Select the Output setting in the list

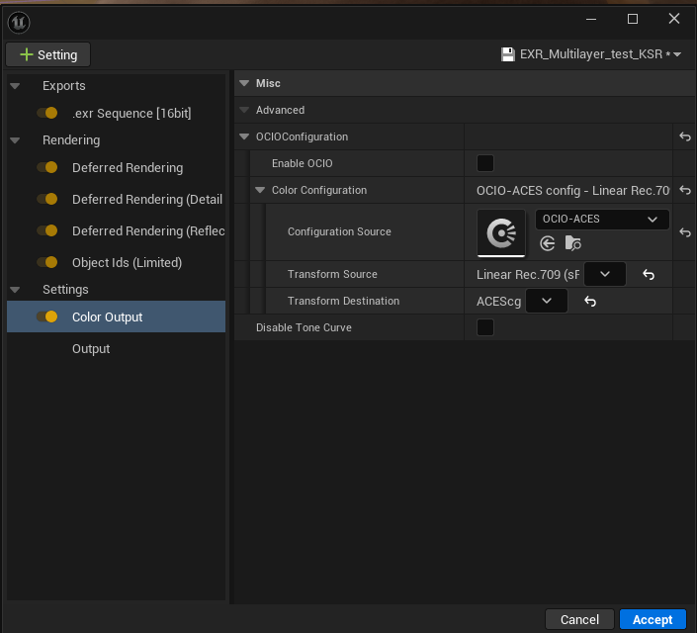tap(91, 348)
